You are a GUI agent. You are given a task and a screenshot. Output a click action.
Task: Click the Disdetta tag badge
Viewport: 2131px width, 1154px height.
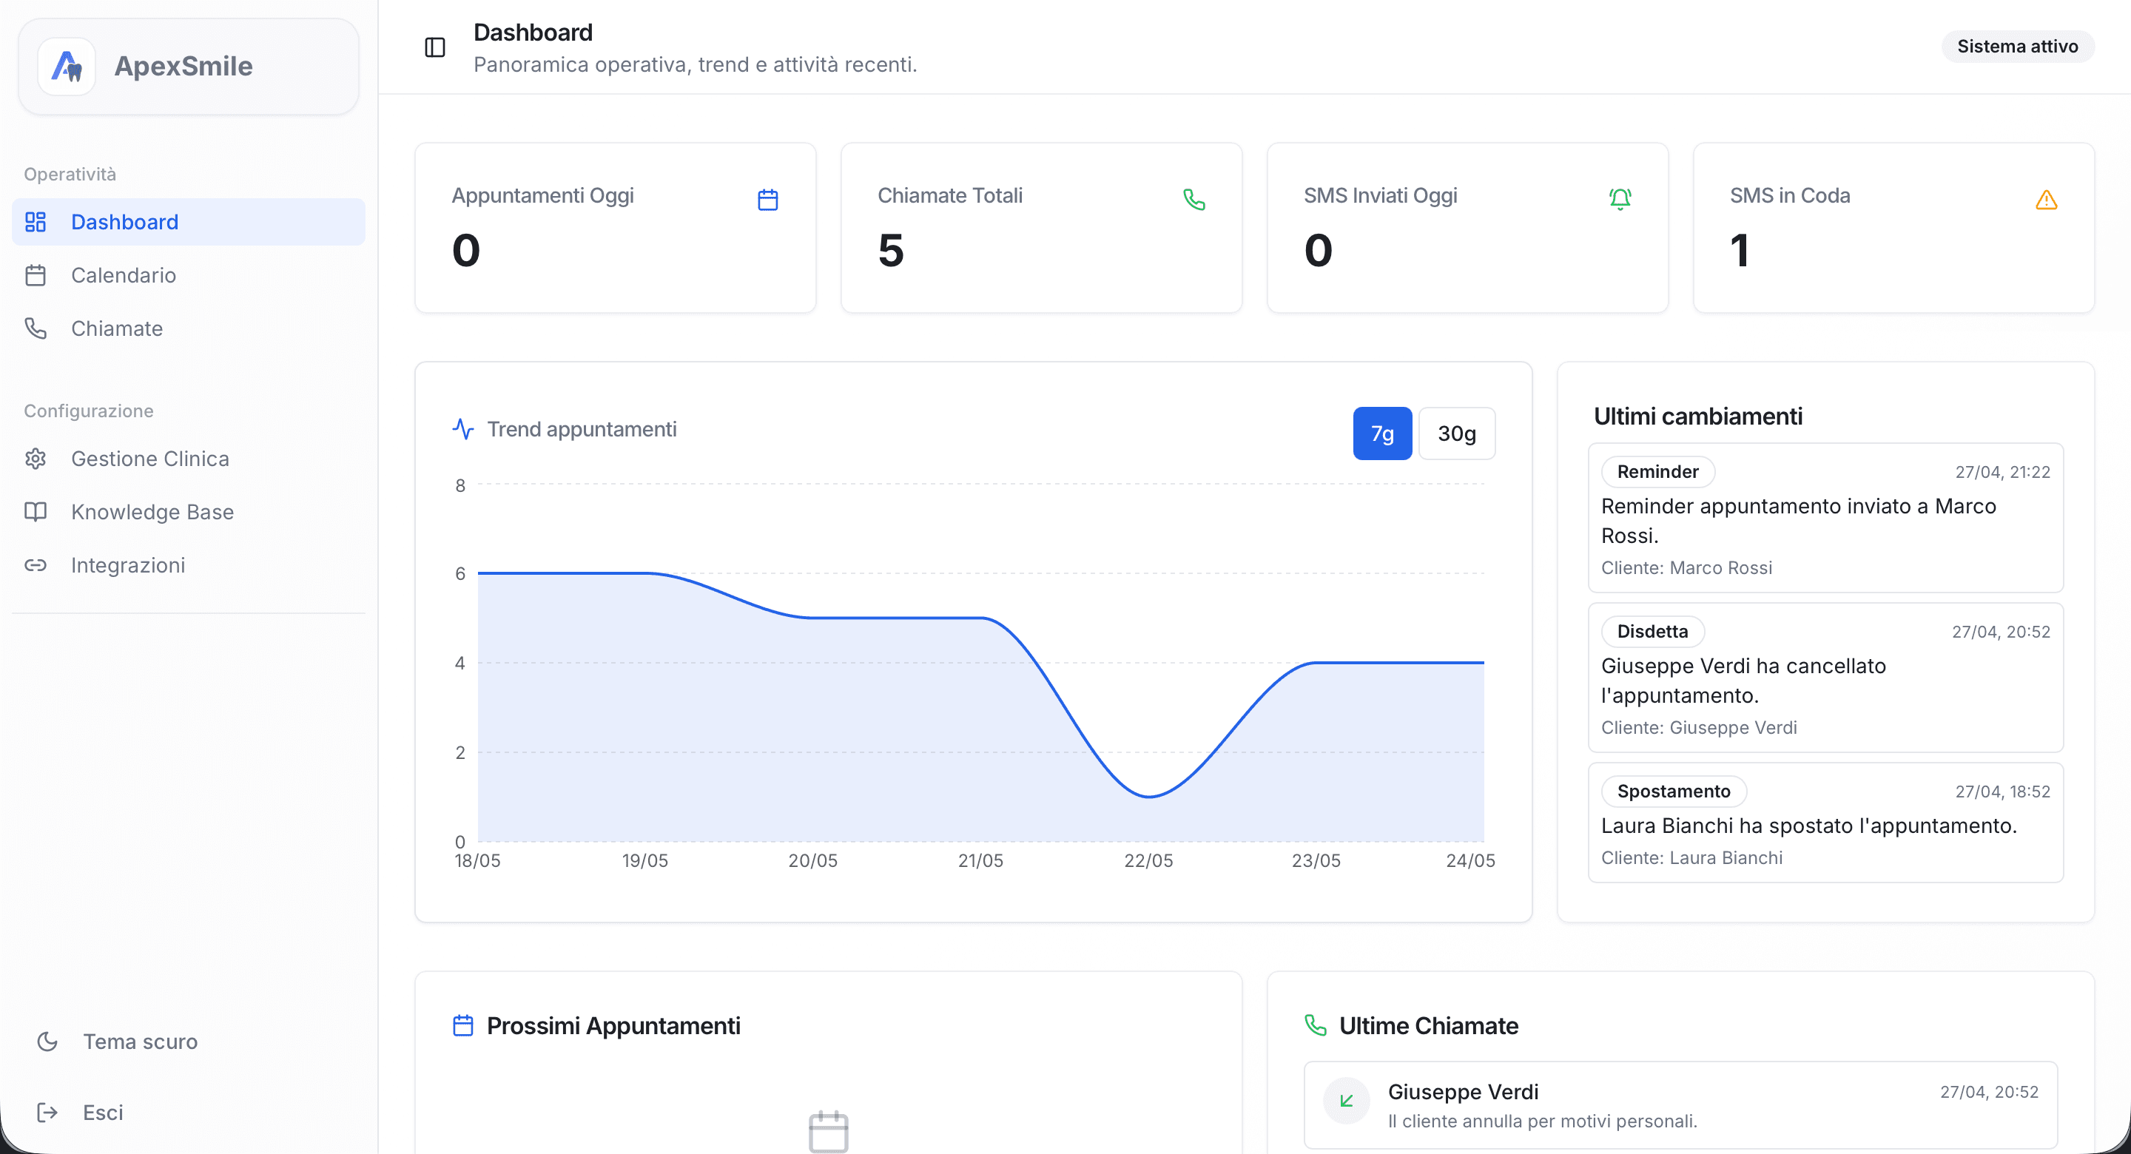(1652, 631)
